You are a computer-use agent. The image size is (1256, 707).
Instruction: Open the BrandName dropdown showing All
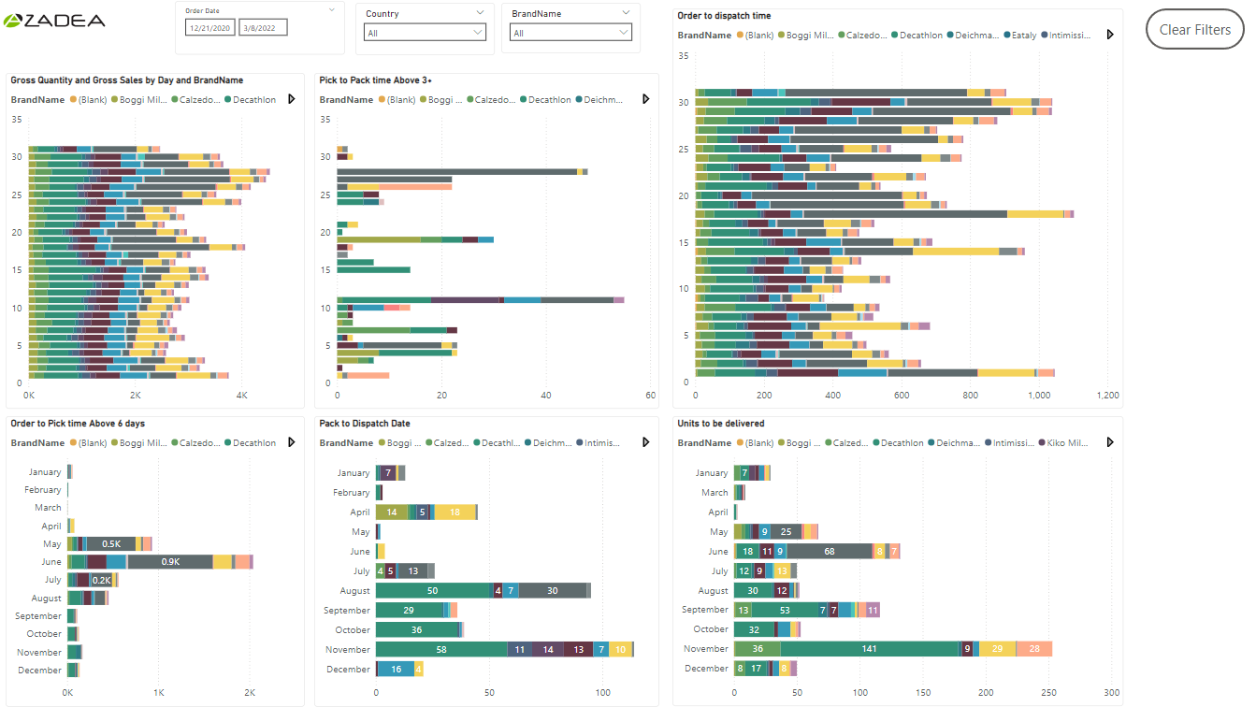point(570,33)
